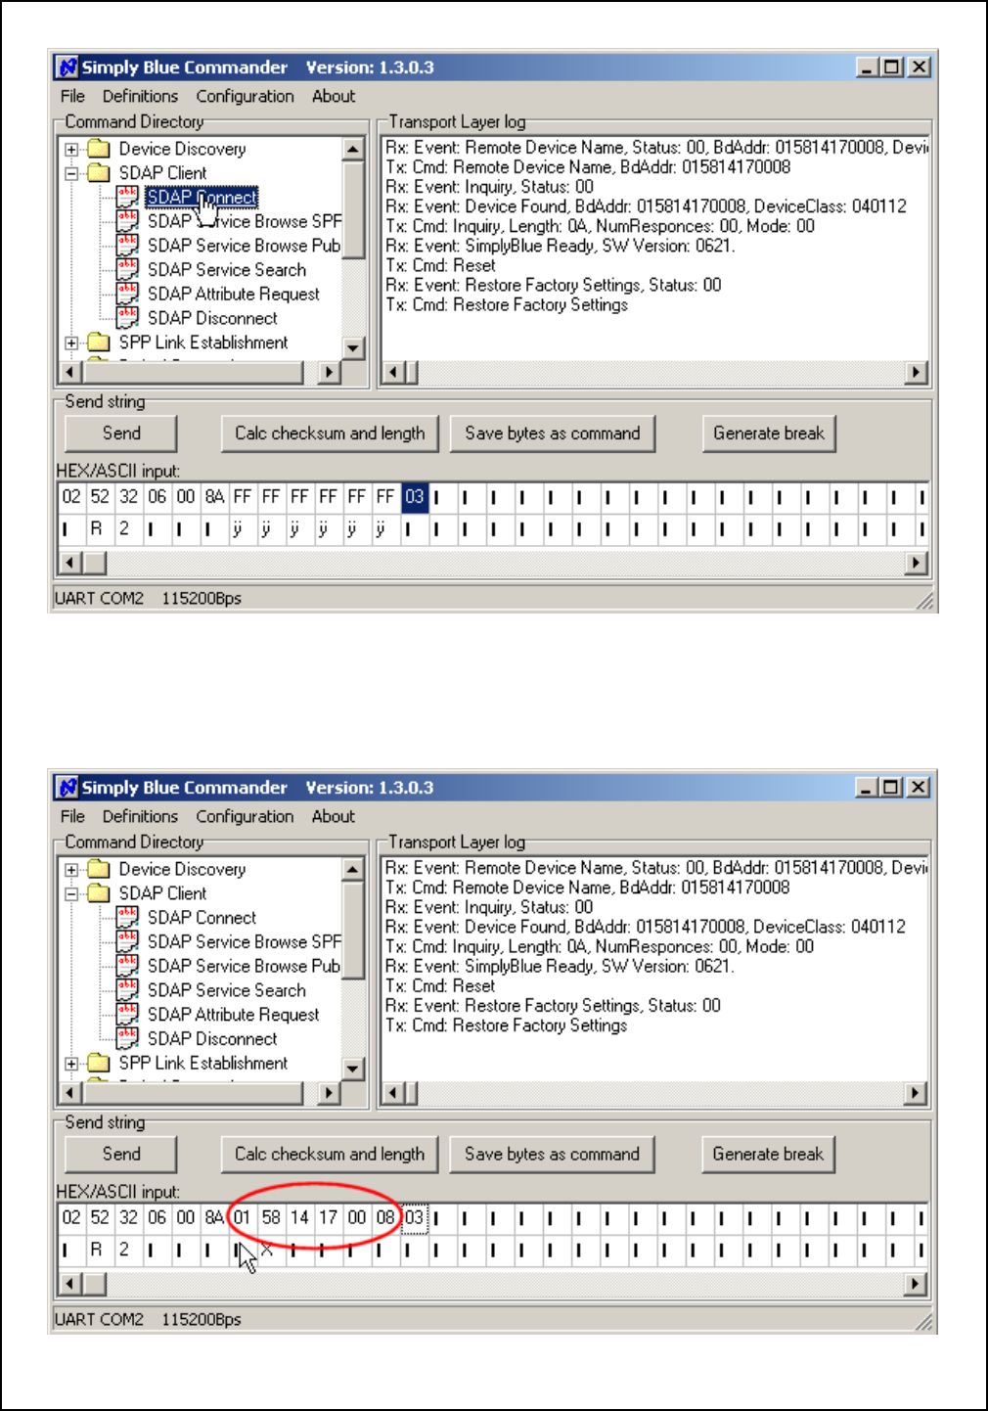Image resolution: width=988 pixels, height=1411 pixels.
Task: Select SDAP Attribute Request item in lower window
Action: 233,1015
